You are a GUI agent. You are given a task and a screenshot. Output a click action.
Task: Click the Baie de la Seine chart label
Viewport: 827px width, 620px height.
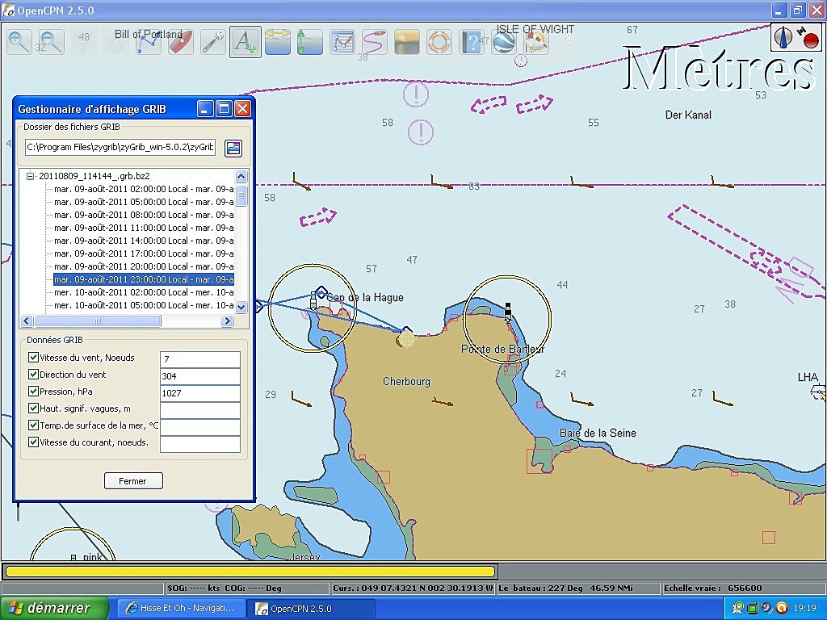coord(598,433)
